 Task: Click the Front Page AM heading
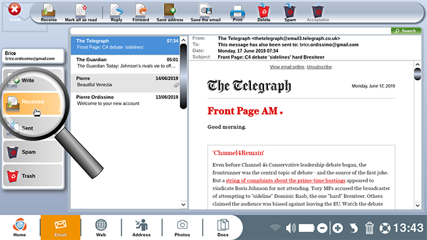pyautogui.click(x=244, y=111)
